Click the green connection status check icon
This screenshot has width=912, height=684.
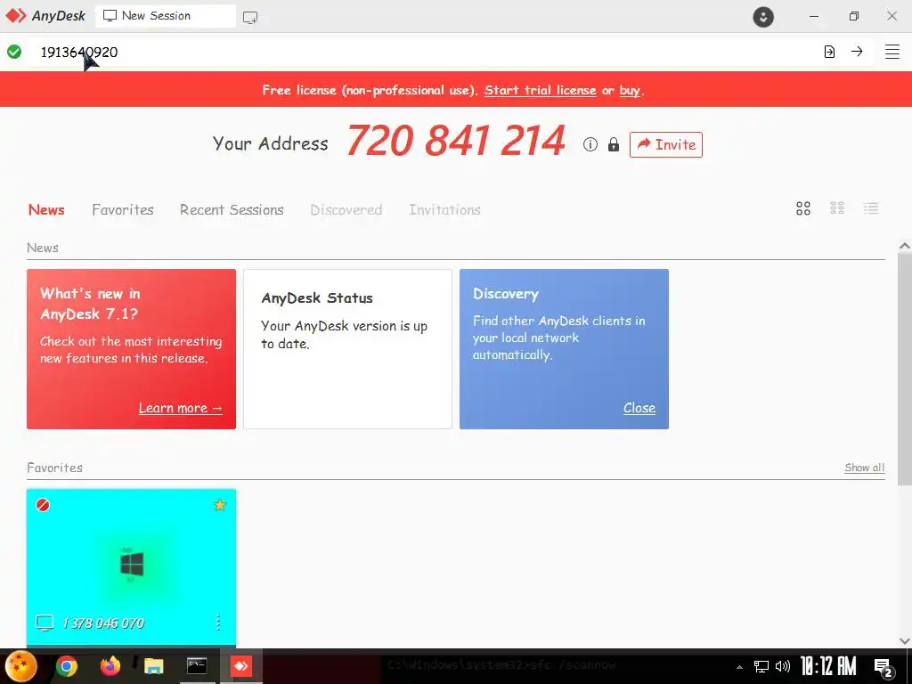pyautogui.click(x=14, y=52)
